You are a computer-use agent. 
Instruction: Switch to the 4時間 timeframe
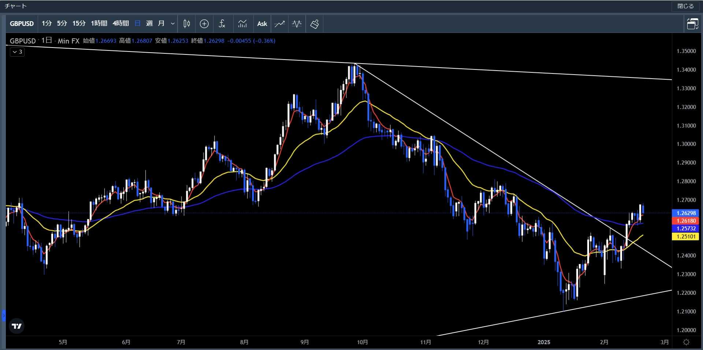[120, 24]
